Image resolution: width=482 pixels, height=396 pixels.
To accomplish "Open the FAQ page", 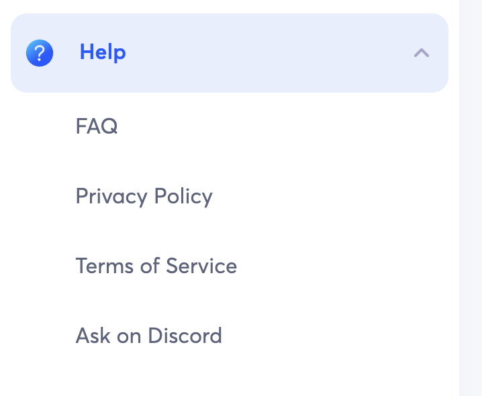I will (97, 126).
